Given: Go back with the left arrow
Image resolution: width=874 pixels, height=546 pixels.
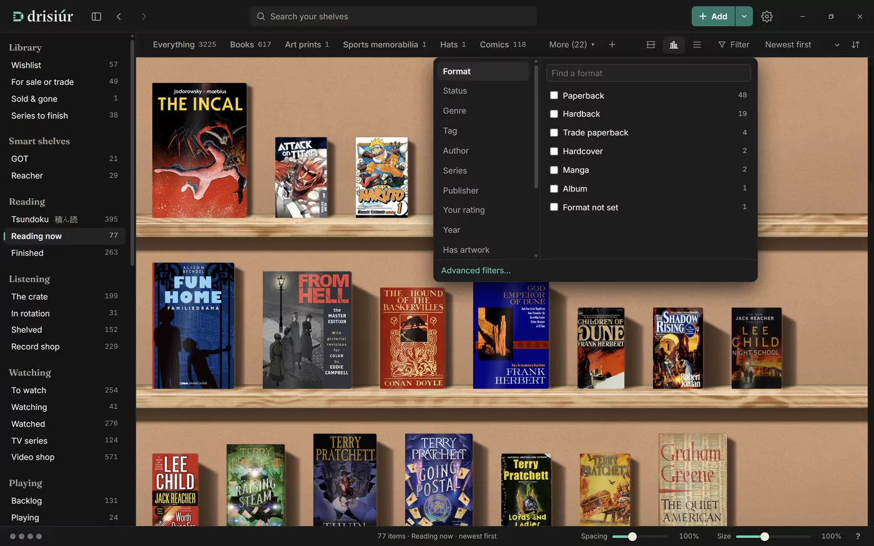Looking at the screenshot, I should (x=119, y=17).
